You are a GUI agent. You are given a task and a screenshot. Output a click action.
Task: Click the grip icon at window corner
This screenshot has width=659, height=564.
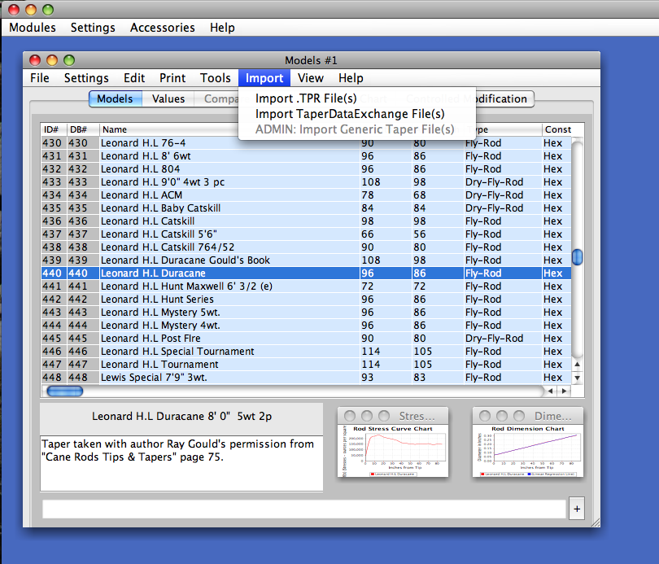(x=596, y=522)
